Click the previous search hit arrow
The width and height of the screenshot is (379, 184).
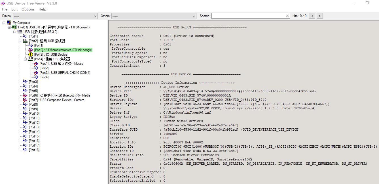tap(312, 16)
